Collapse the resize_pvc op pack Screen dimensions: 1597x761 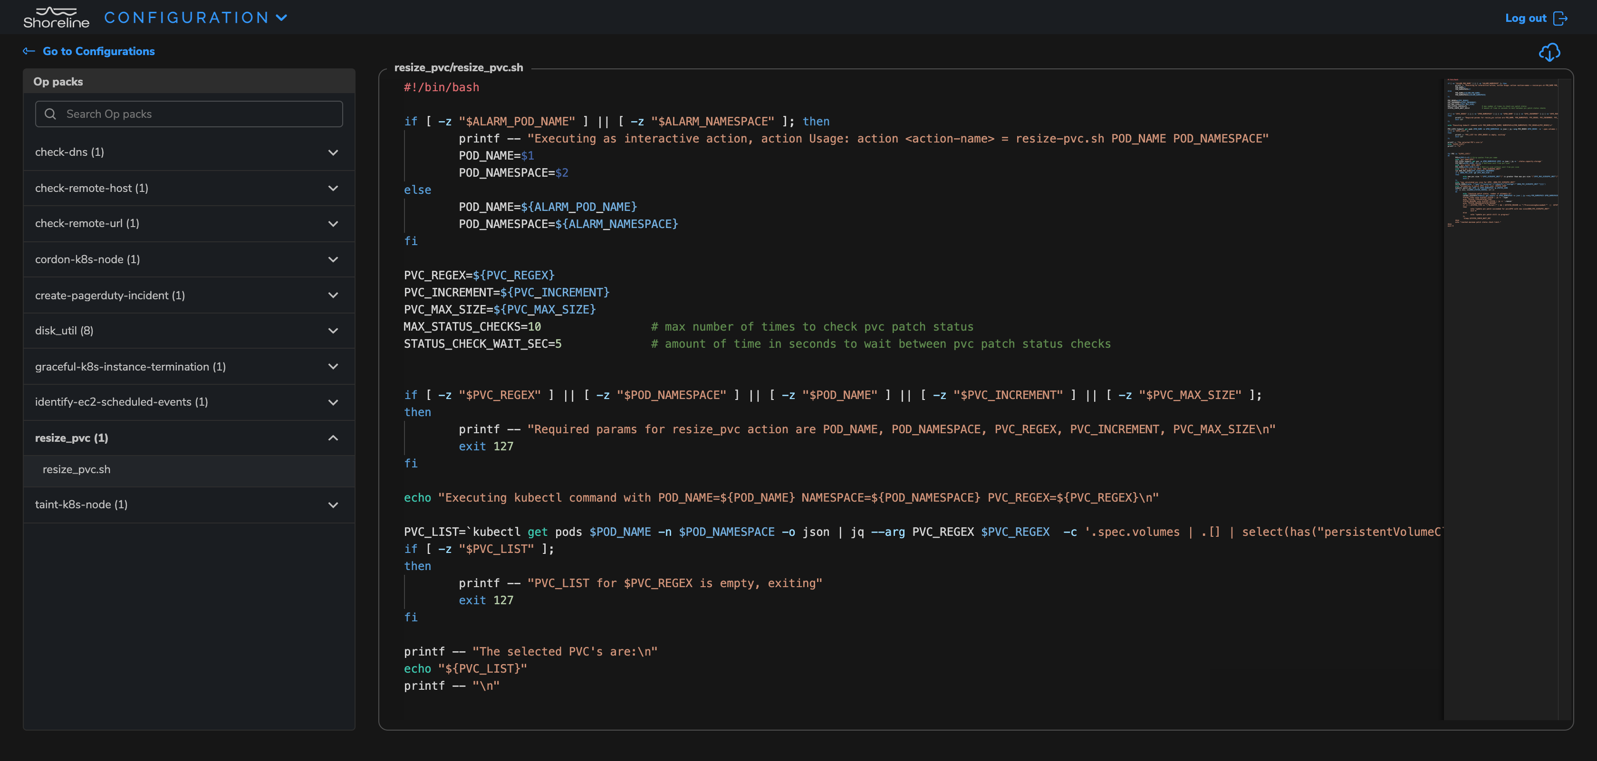coord(333,438)
